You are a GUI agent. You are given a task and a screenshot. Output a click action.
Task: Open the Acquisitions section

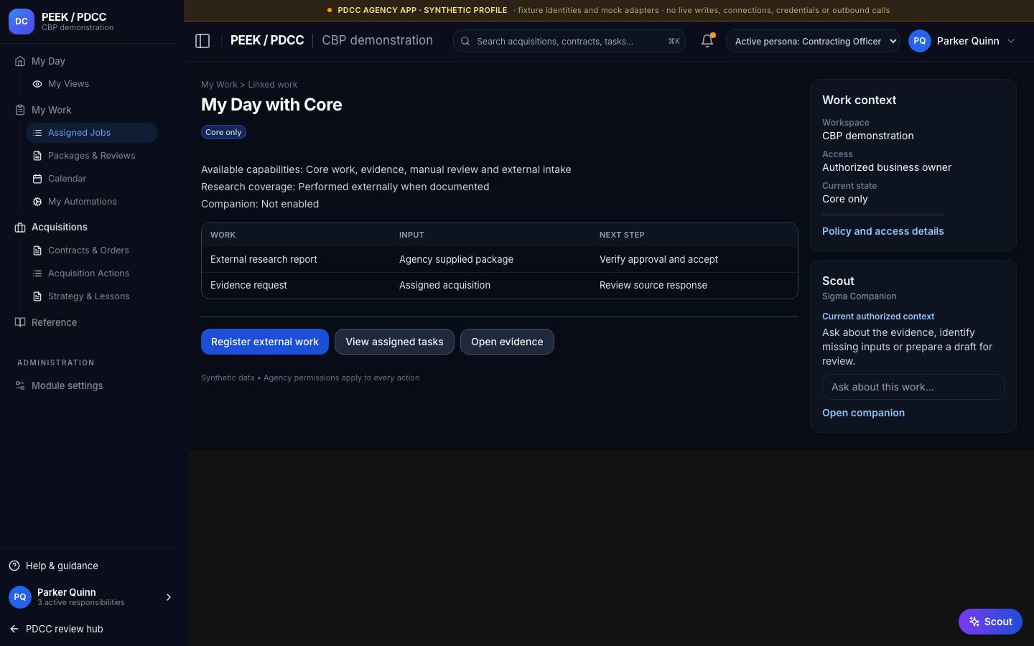[59, 227]
